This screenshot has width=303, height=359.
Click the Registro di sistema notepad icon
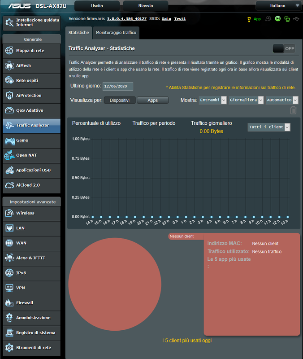[x=9, y=333]
